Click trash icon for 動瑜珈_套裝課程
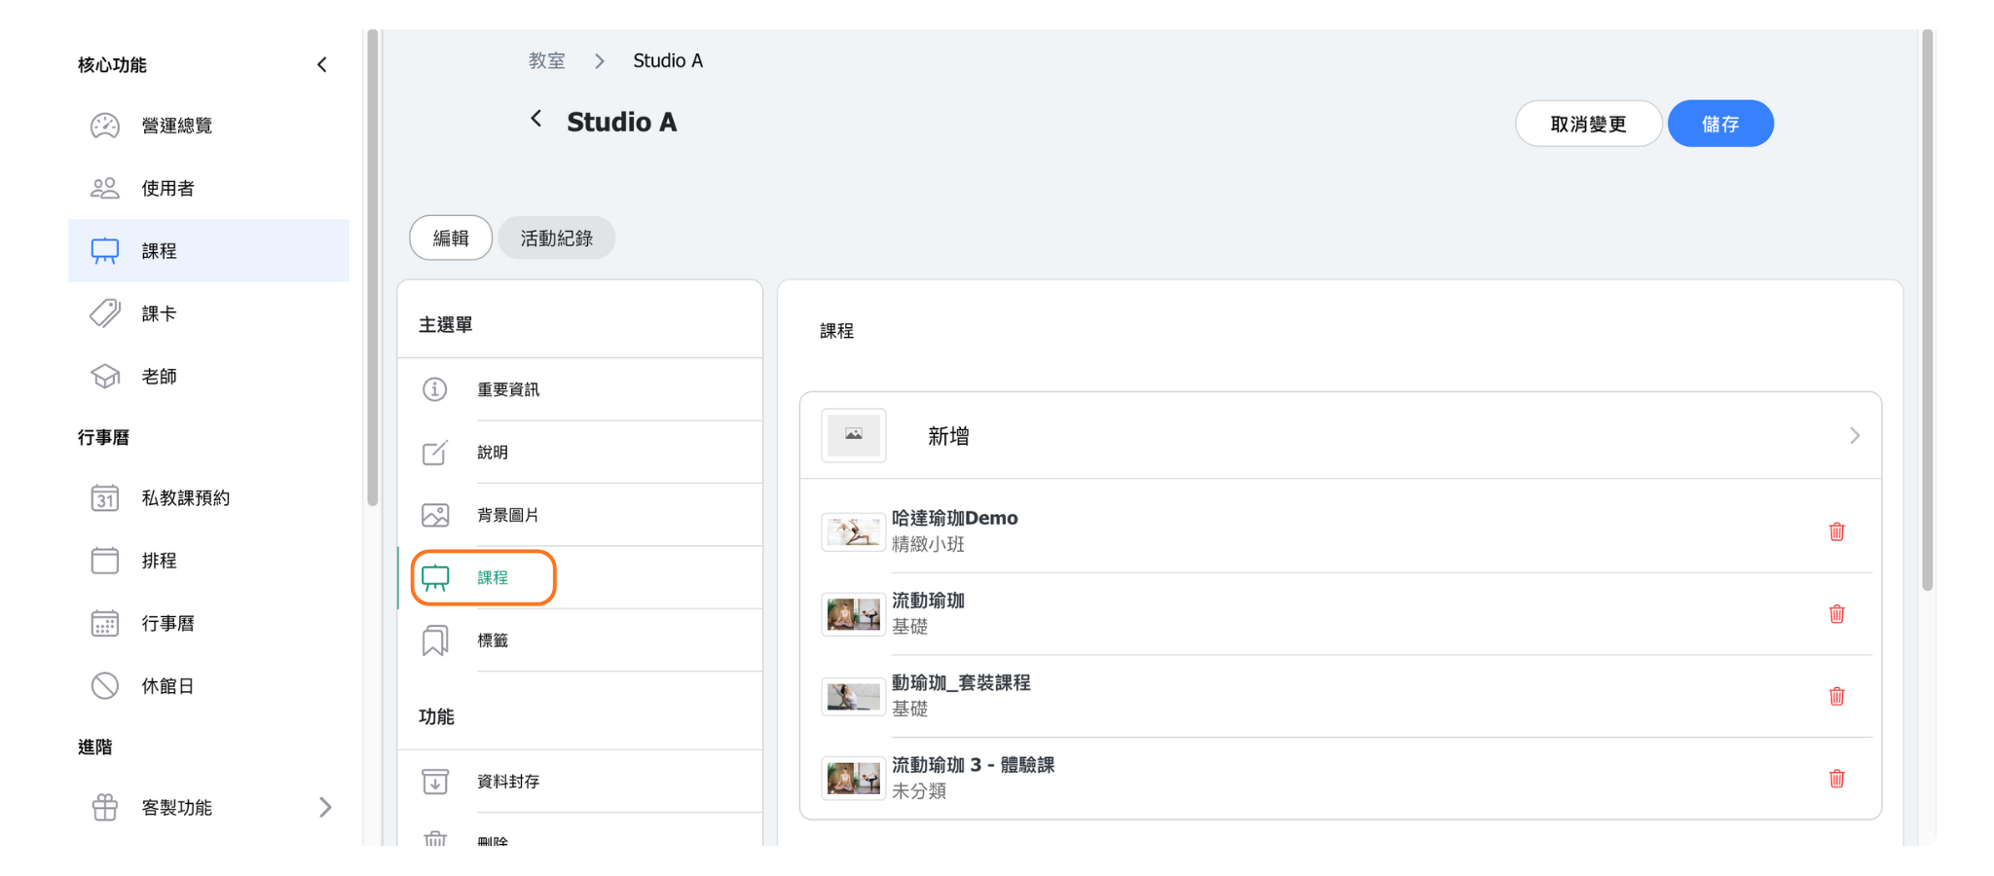The image size is (1994, 876). [x=1836, y=696]
